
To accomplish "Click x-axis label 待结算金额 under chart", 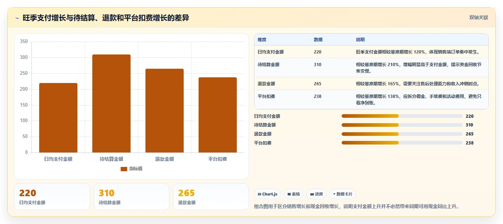I will point(111,159).
